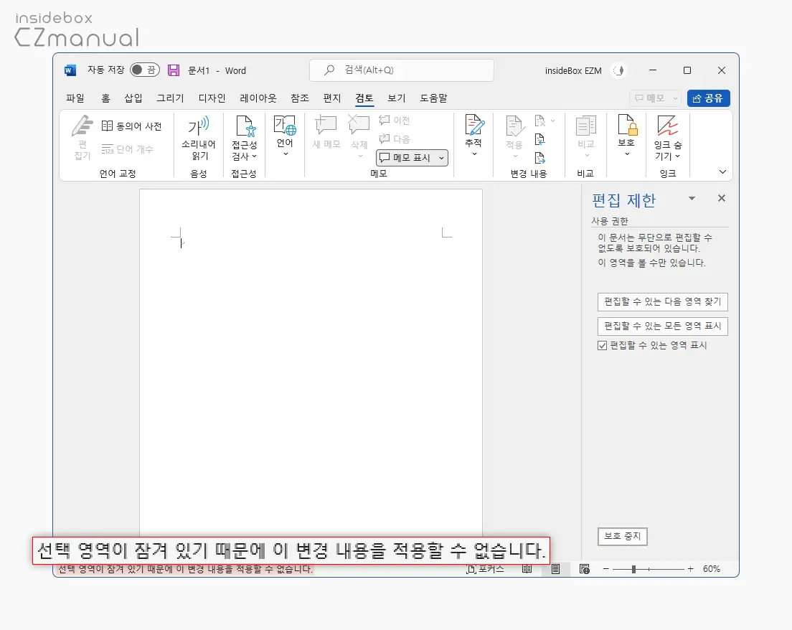Click the previous change icon
Image resolution: width=792 pixels, height=630 pixels.
pos(540,139)
